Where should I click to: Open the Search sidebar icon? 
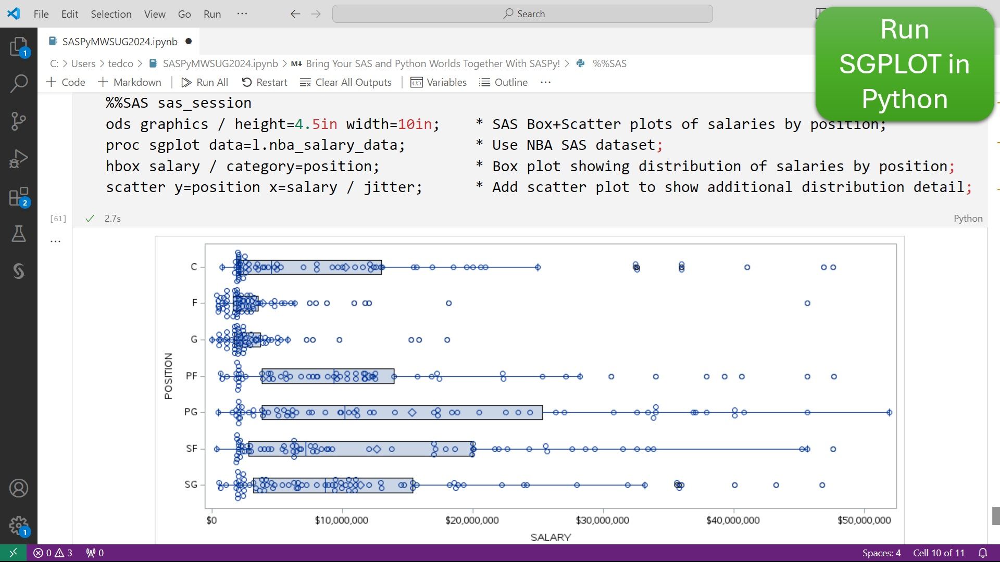(19, 83)
